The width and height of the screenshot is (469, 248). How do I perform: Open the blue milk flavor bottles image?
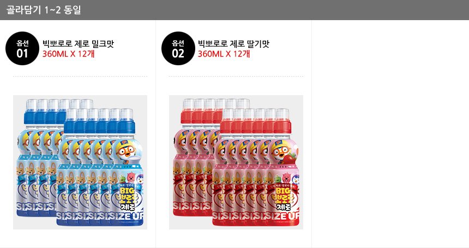(80, 163)
